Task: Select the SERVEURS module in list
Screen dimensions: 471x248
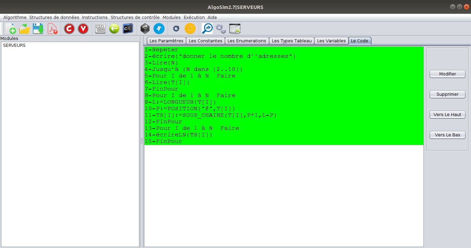Action: (x=70, y=45)
